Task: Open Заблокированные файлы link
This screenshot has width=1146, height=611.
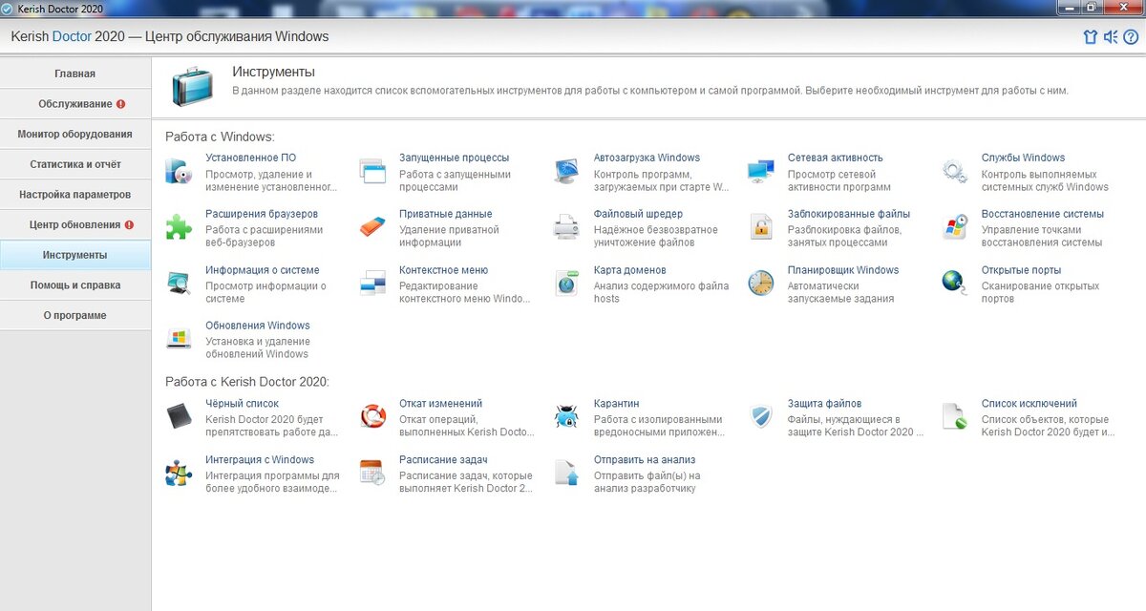Action: pos(849,214)
